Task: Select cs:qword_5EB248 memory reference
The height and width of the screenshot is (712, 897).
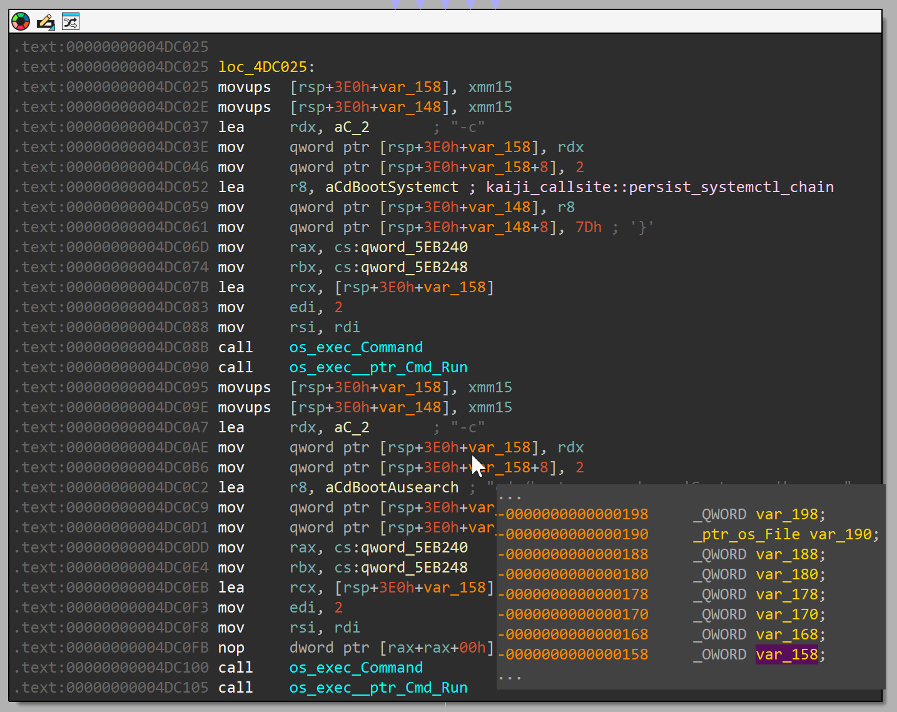Action: (400, 267)
